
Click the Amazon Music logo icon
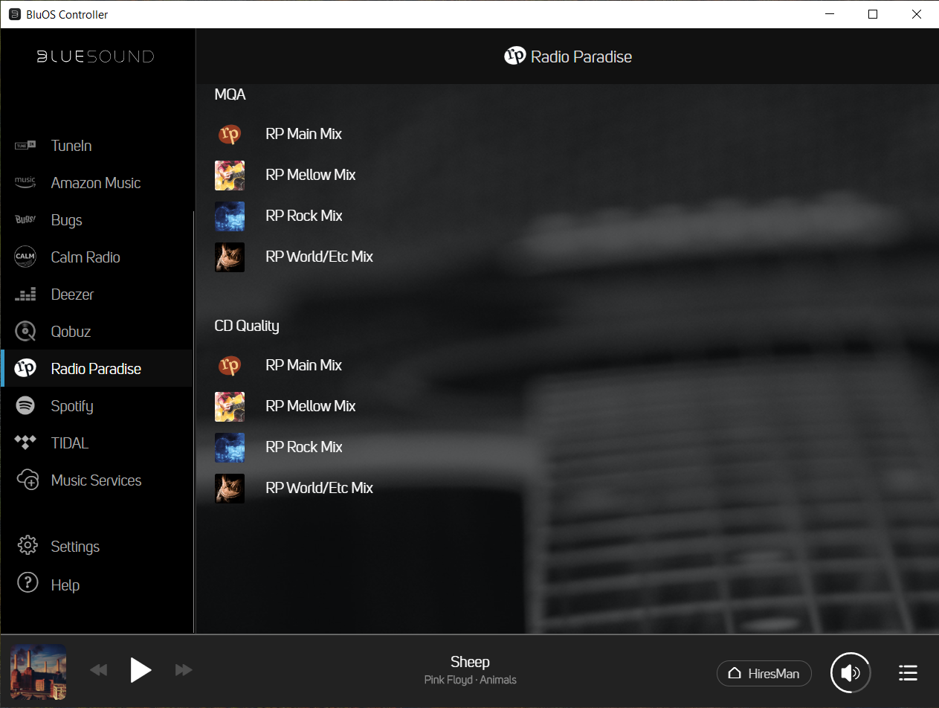click(x=26, y=183)
